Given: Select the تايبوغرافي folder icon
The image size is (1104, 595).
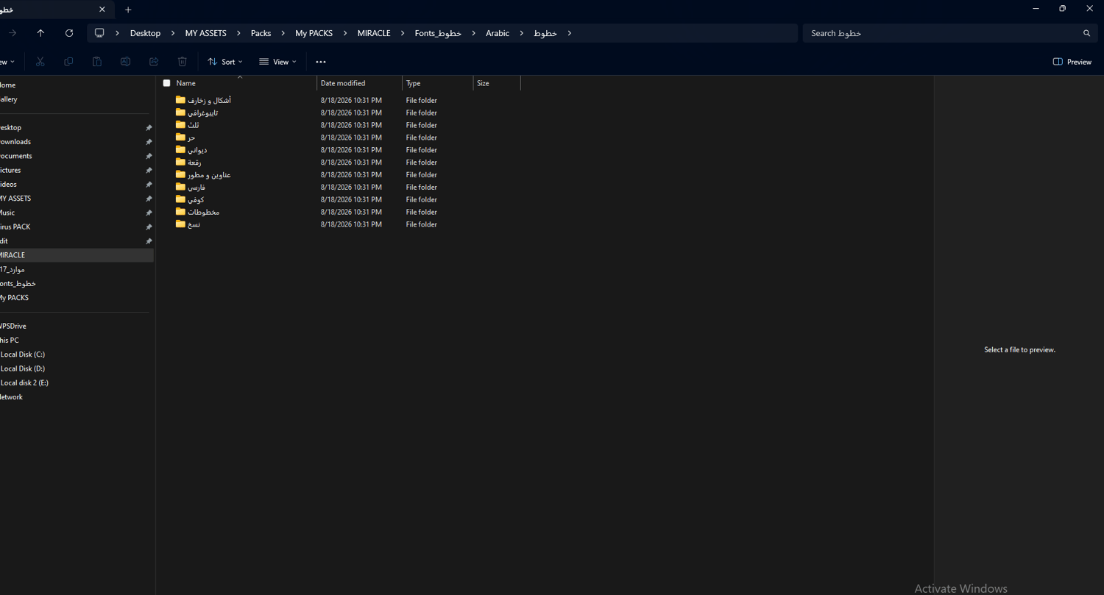Looking at the screenshot, I should tap(180, 113).
